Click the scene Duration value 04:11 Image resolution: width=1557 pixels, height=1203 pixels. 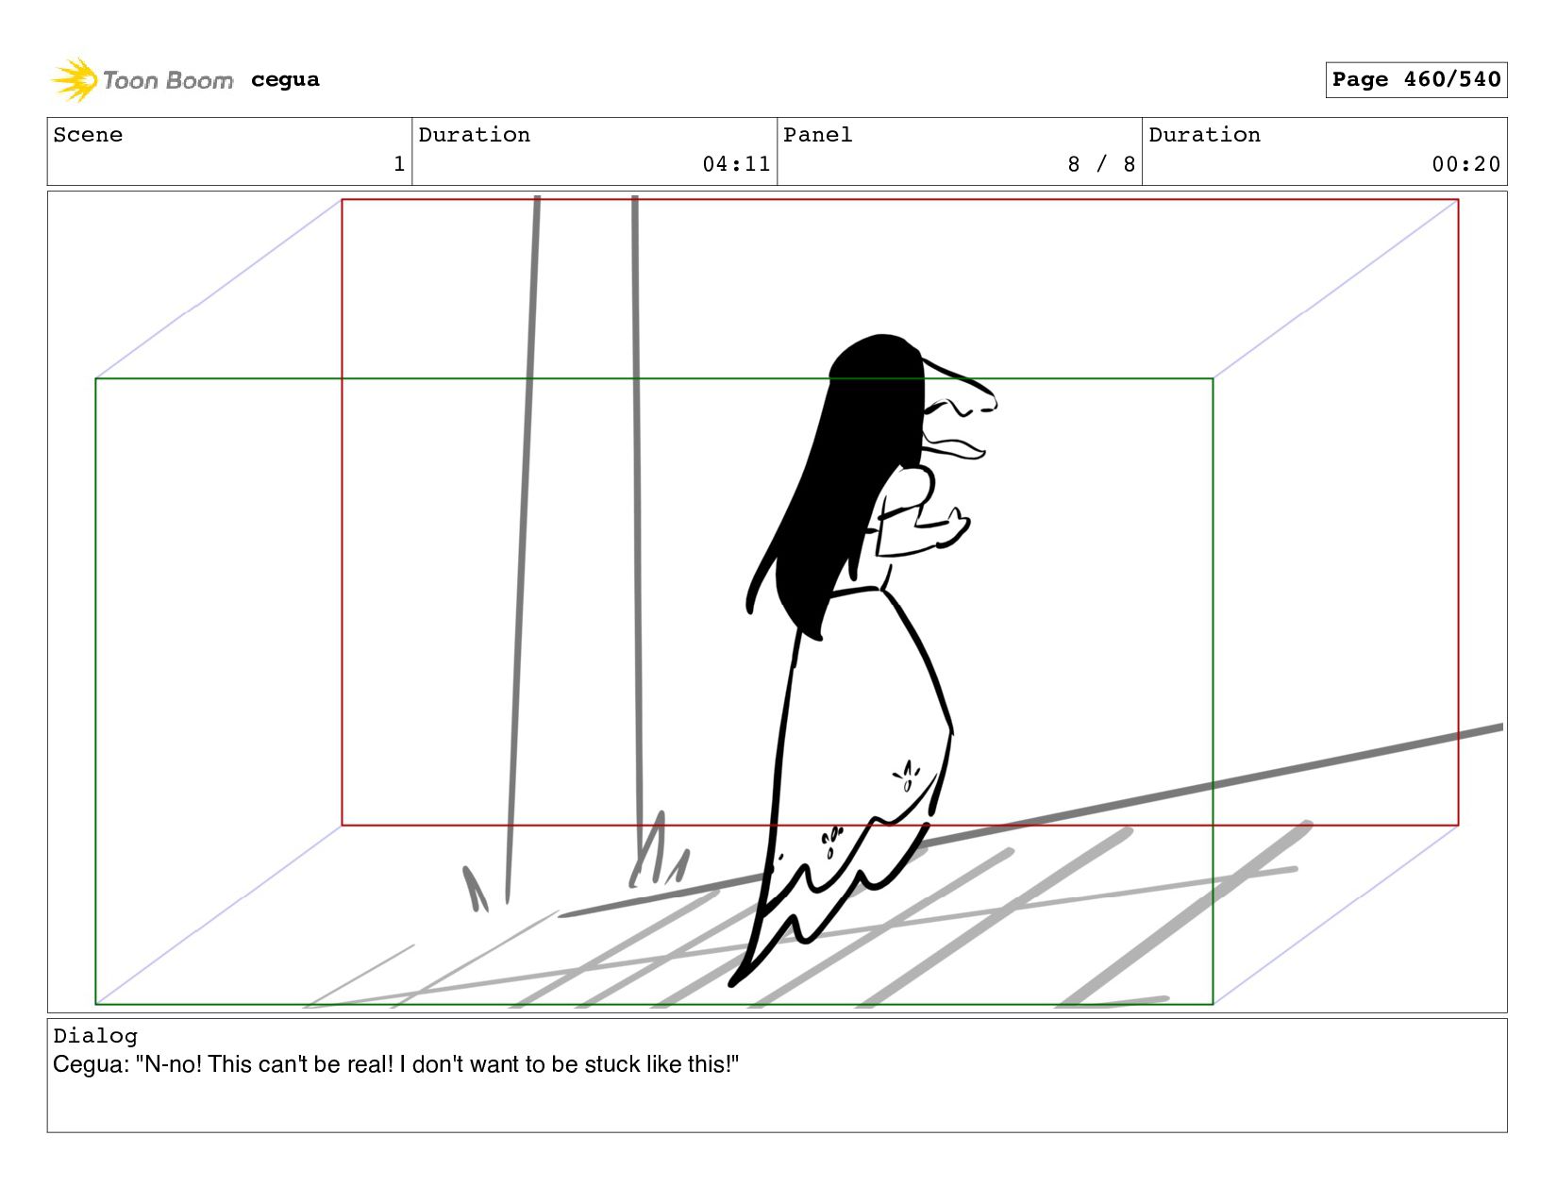click(736, 164)
